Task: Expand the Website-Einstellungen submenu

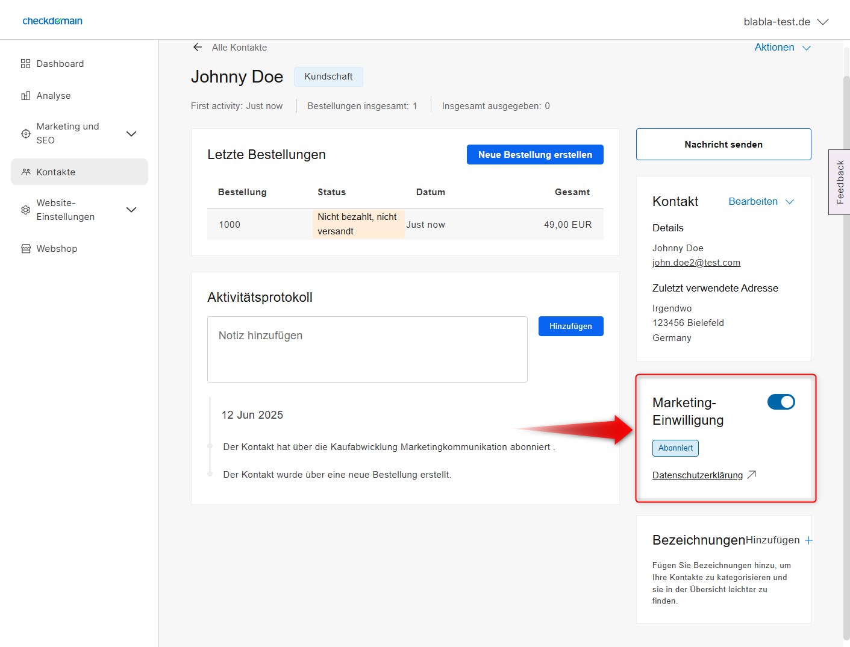Action: [131, 210]
